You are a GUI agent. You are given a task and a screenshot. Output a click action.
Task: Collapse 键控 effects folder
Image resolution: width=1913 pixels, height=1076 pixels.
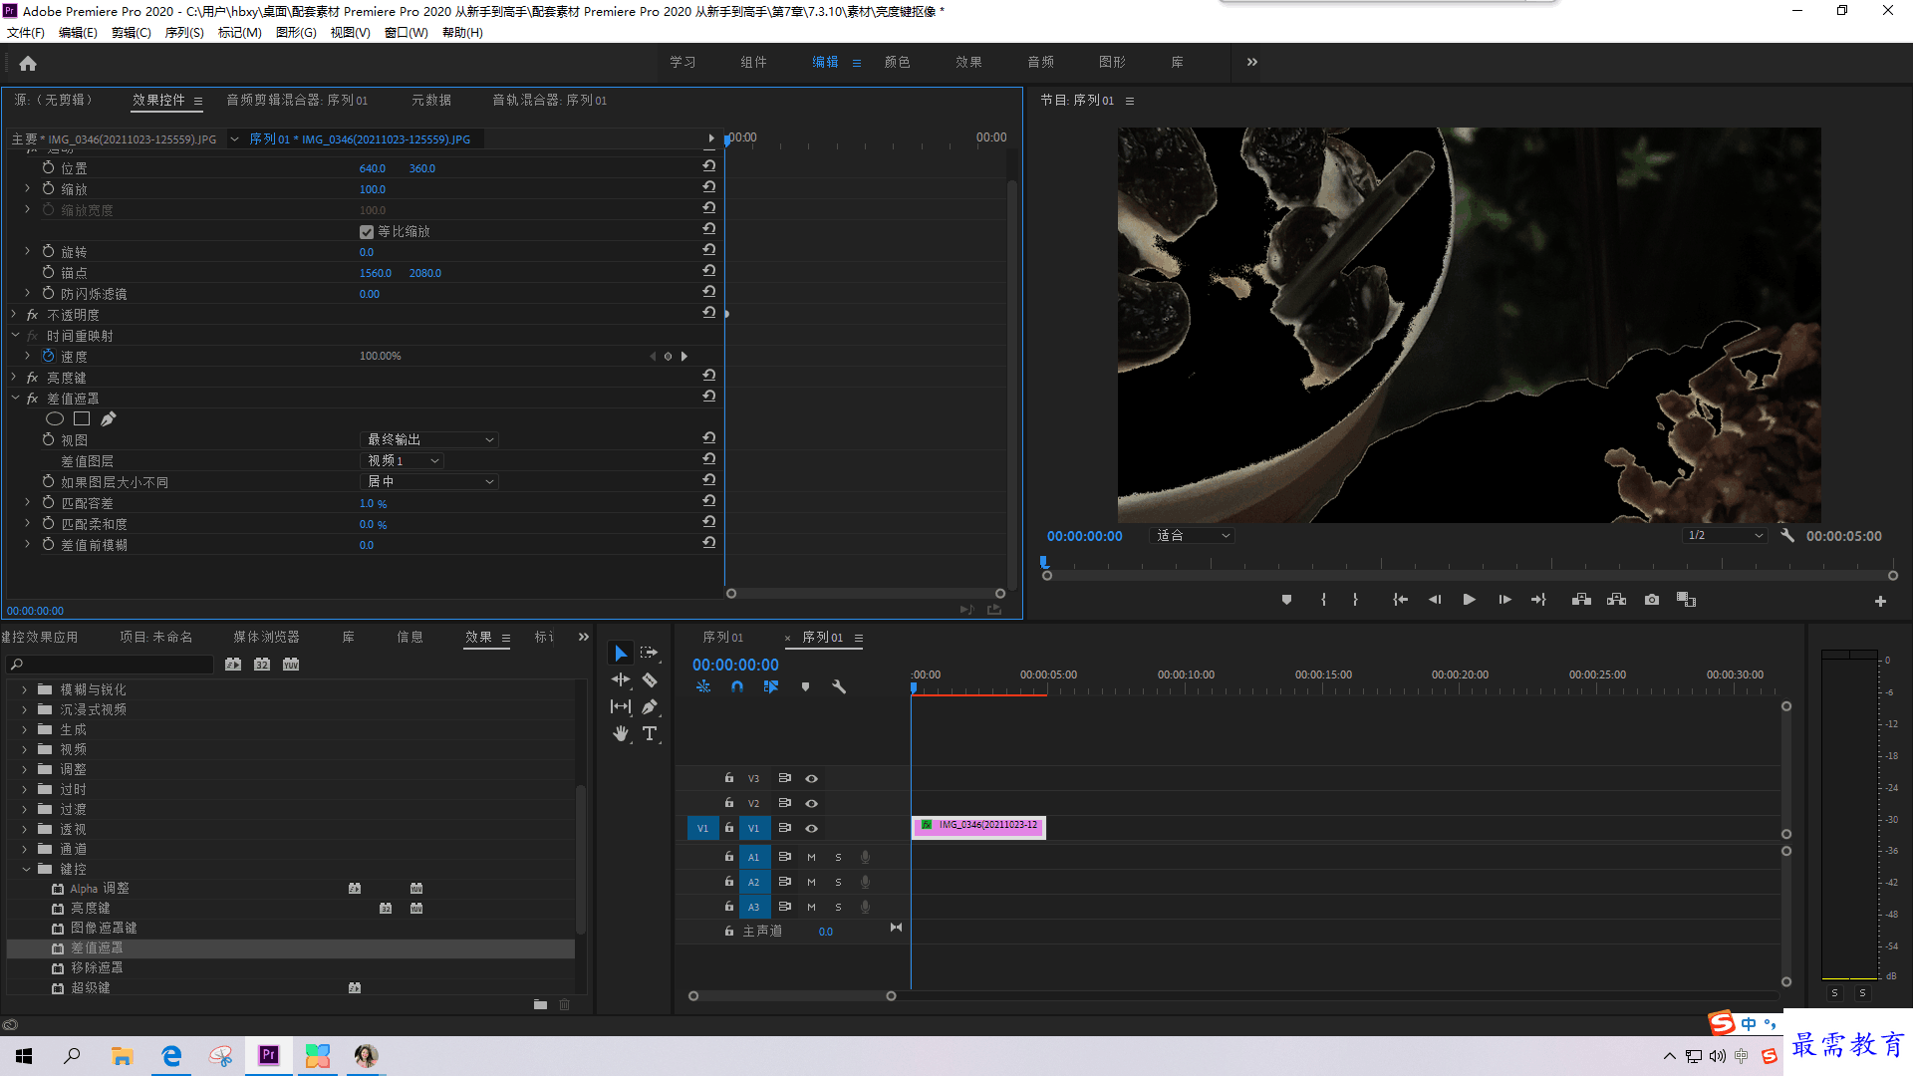tap(25, 869)
